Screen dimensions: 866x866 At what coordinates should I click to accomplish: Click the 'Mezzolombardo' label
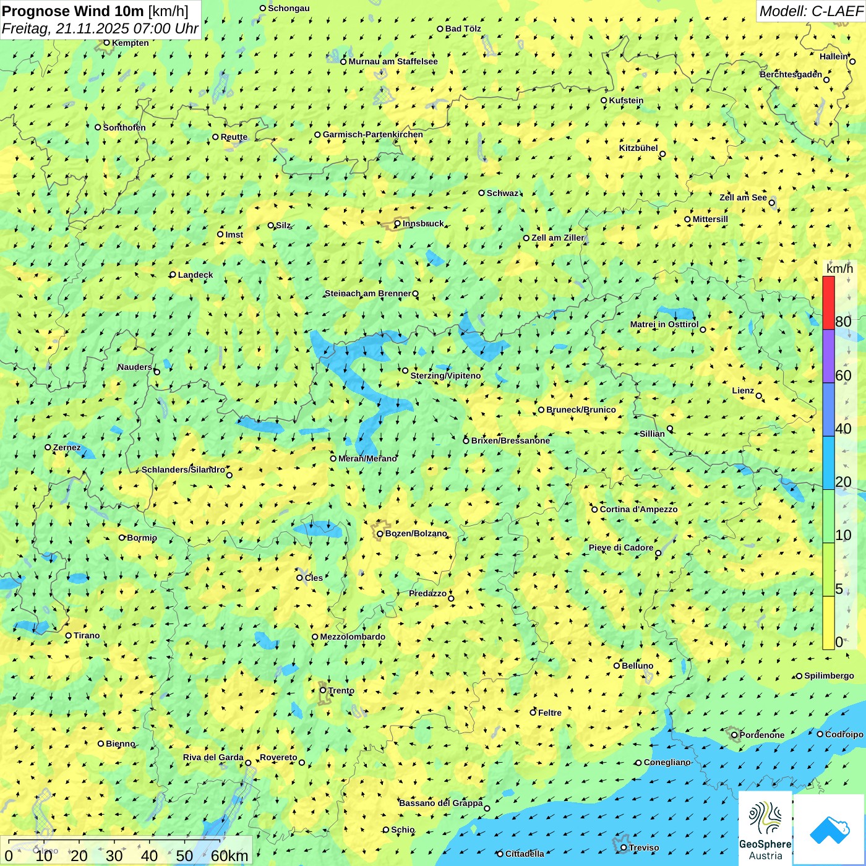click(353, 637)
